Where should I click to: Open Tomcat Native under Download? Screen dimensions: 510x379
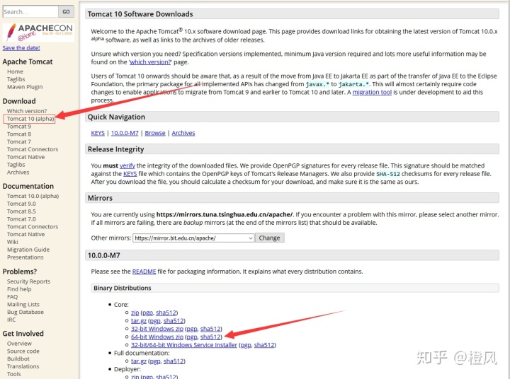tap(26, 157)
